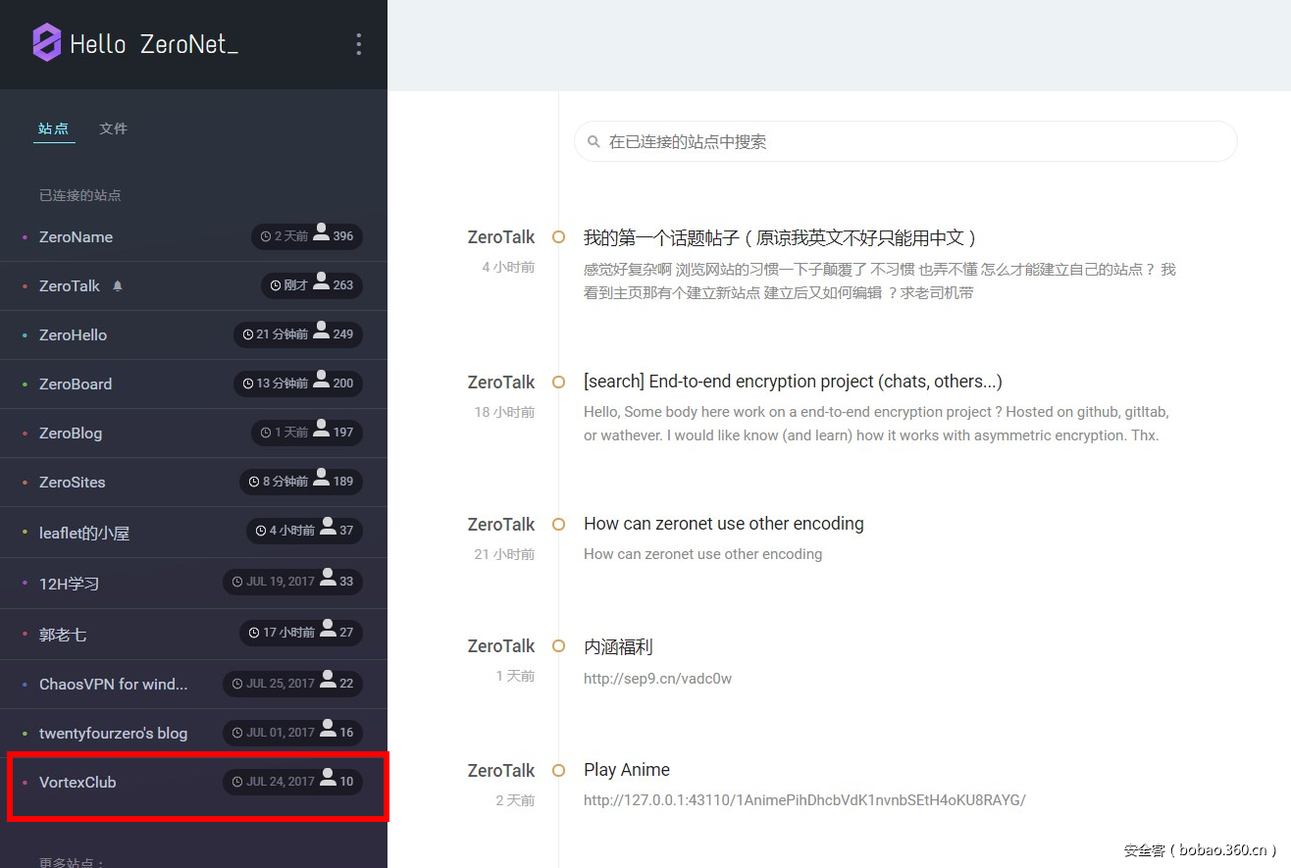The width and height of the screenshot is (1291, 868).
Task: Click the peers person icon in the VortexClub row
Action: (328, 780)
